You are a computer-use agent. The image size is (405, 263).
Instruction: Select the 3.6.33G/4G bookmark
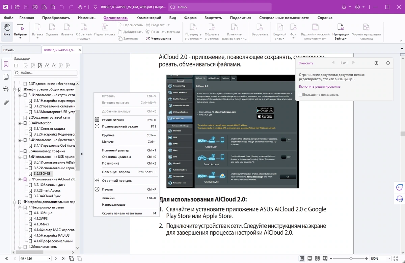tap(43, 174)
